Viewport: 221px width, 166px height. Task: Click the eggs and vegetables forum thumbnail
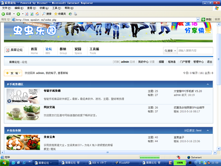pyautogui.click(x=23, y=142)
